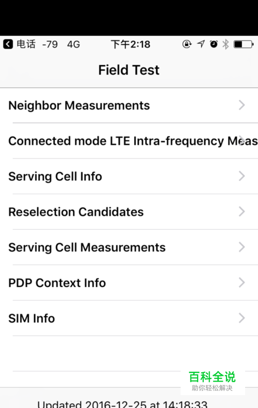Tap the location services arrow icon
258x408 pixels.
click(201, 44)
